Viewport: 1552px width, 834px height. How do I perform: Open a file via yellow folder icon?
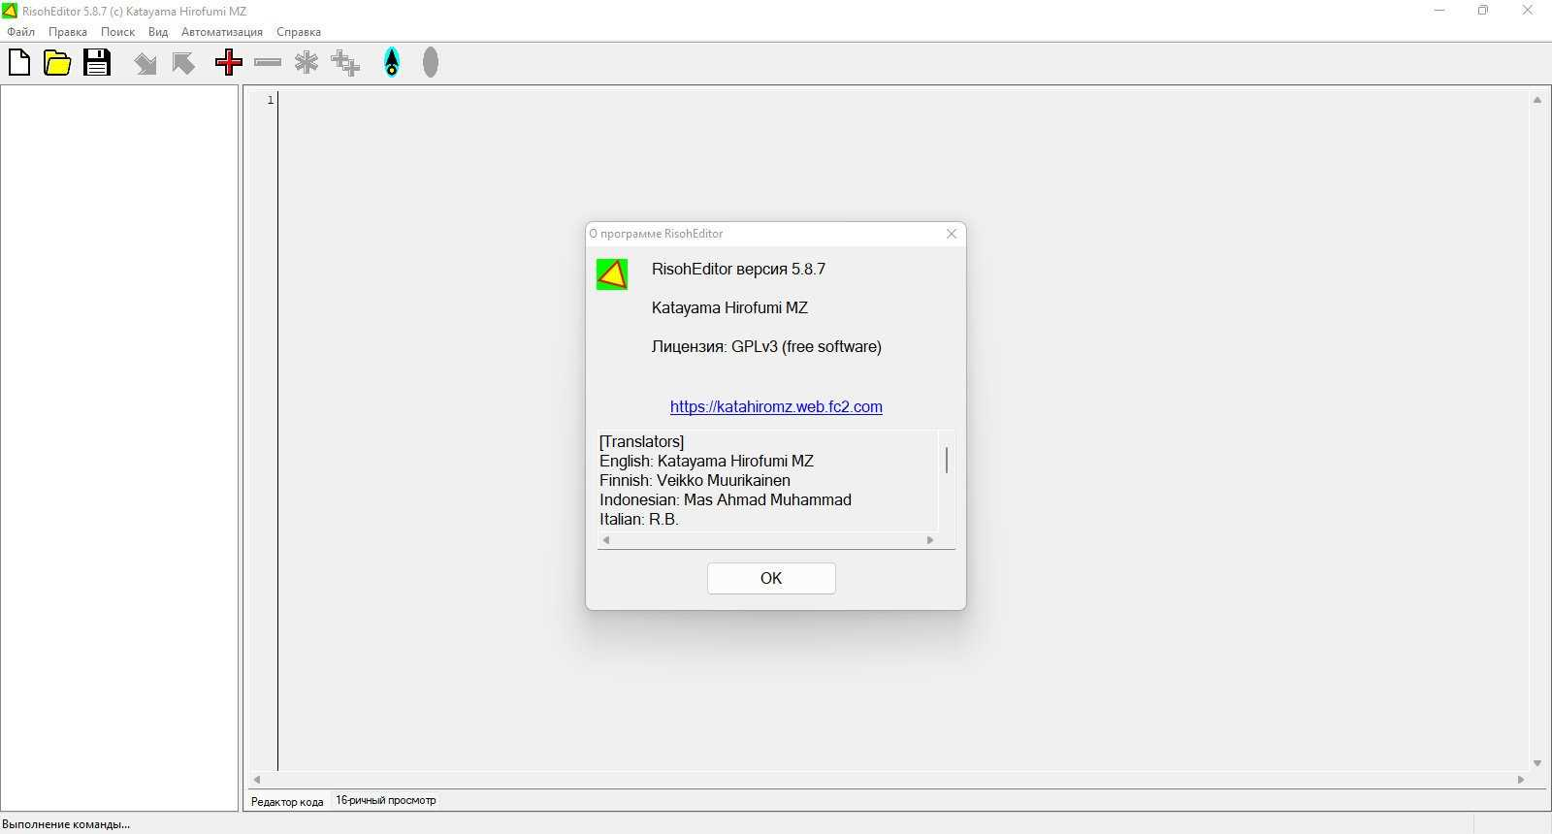pos(58,63)
